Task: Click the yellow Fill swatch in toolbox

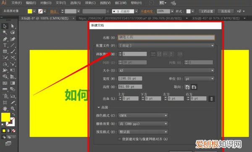Action: point(5,117)
